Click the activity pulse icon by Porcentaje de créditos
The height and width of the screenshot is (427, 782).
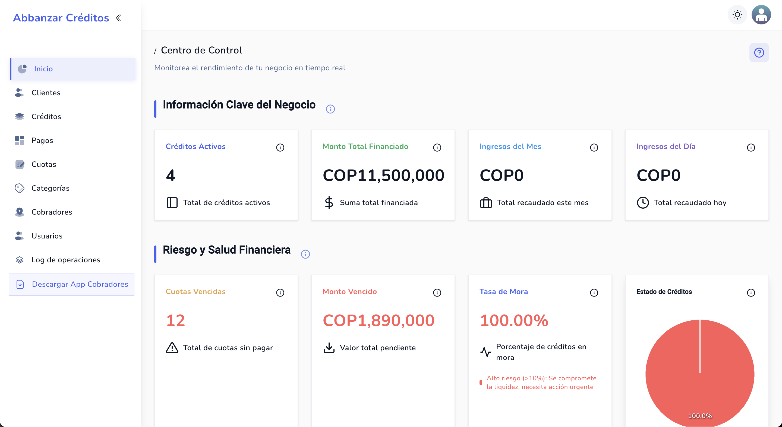tap(485, 352)
